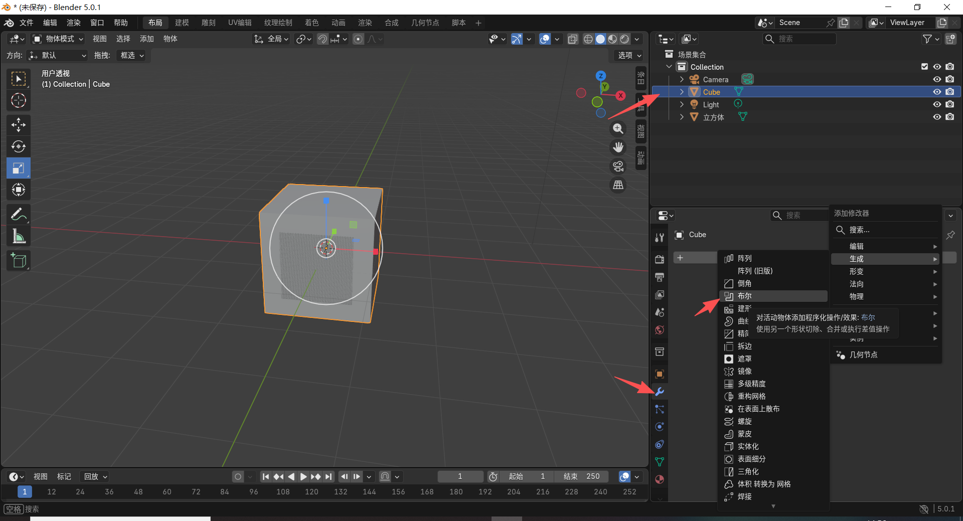Toggle proportional editing button
Viewport: 963px width, 521px height.
358,39
